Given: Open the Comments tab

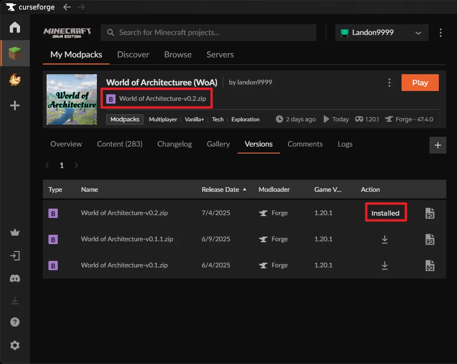Looking at the screenshot, I should [x=305, y=144].
